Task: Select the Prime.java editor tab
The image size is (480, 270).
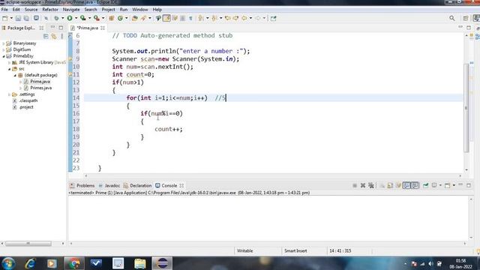Action: pyautogui.click(x=87, y=28)
